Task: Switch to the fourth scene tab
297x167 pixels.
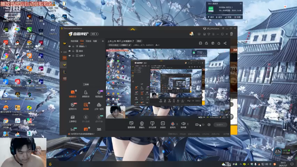Action: click(95, 41)
